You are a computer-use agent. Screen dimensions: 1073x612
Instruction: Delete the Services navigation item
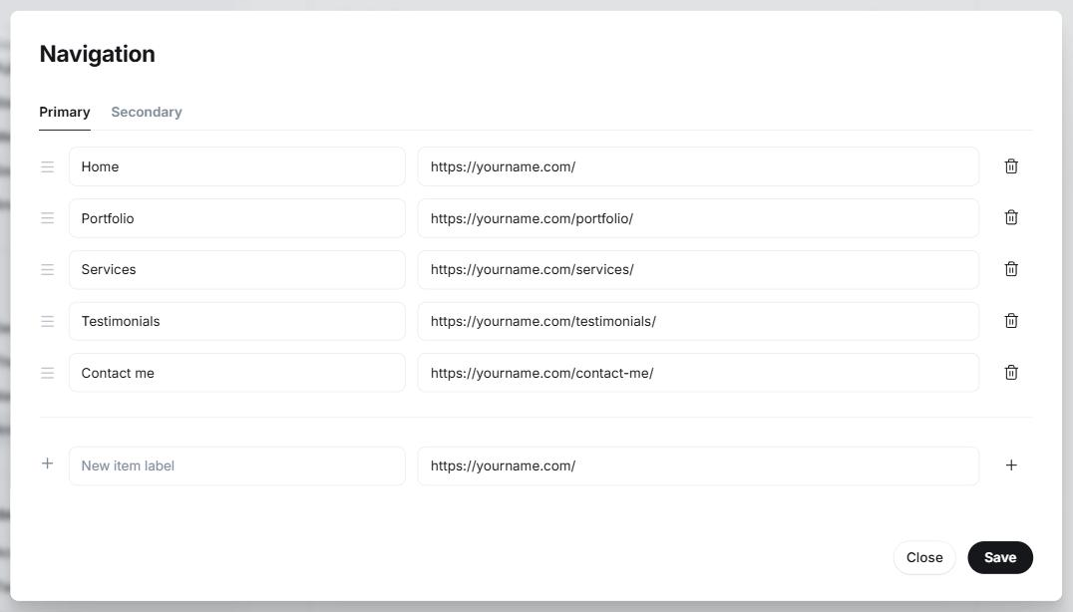(1011, 269)
